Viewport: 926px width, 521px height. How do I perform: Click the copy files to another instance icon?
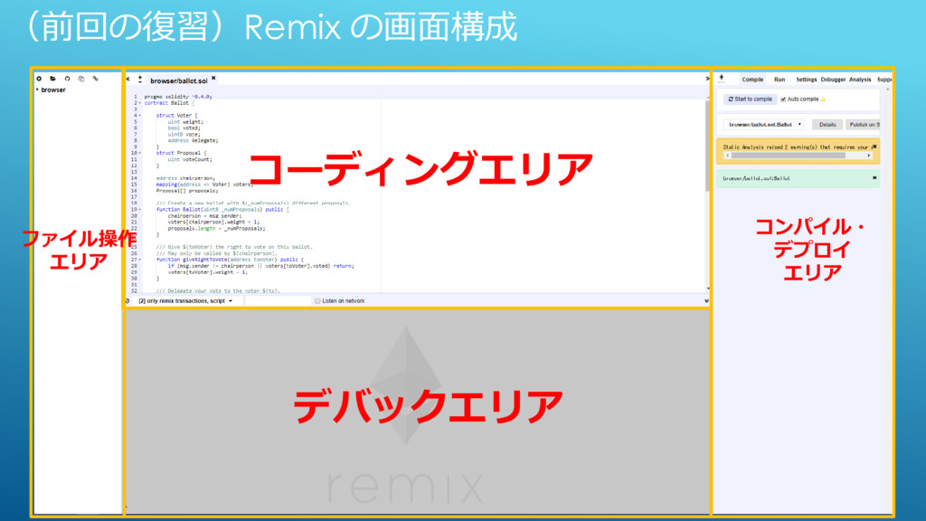click(81, 78)
